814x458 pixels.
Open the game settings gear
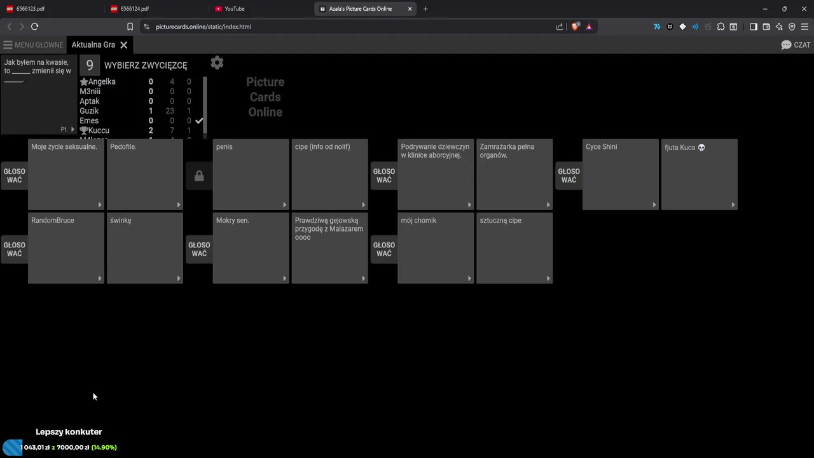(217, 62)
